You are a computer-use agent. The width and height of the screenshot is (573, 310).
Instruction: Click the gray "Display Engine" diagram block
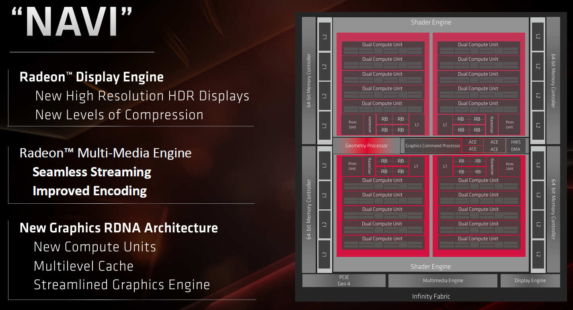(530, 281)
